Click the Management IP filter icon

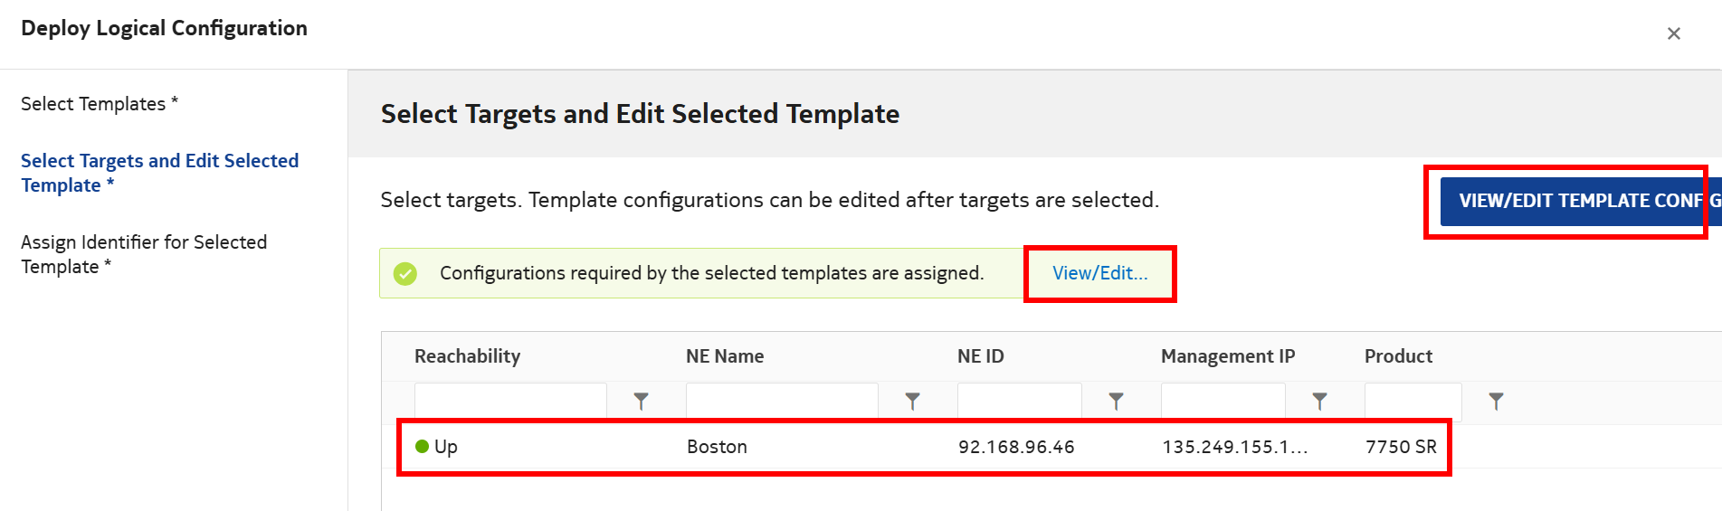coord(1319,401)
